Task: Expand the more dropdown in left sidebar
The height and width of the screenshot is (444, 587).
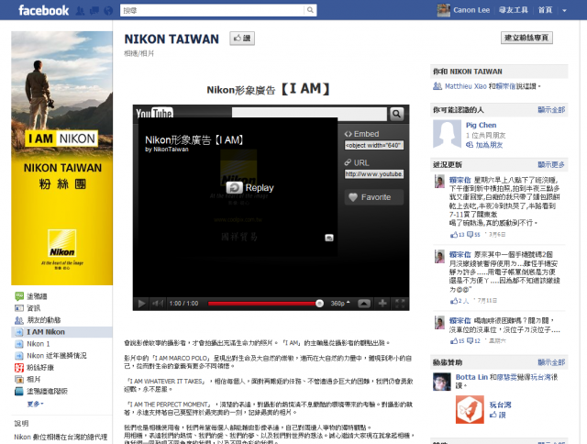Action: (36, 404)
